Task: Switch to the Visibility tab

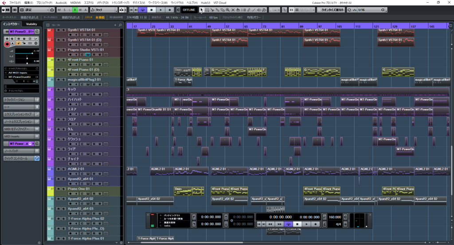Action: pyautogui.click(x=31, y=24)
